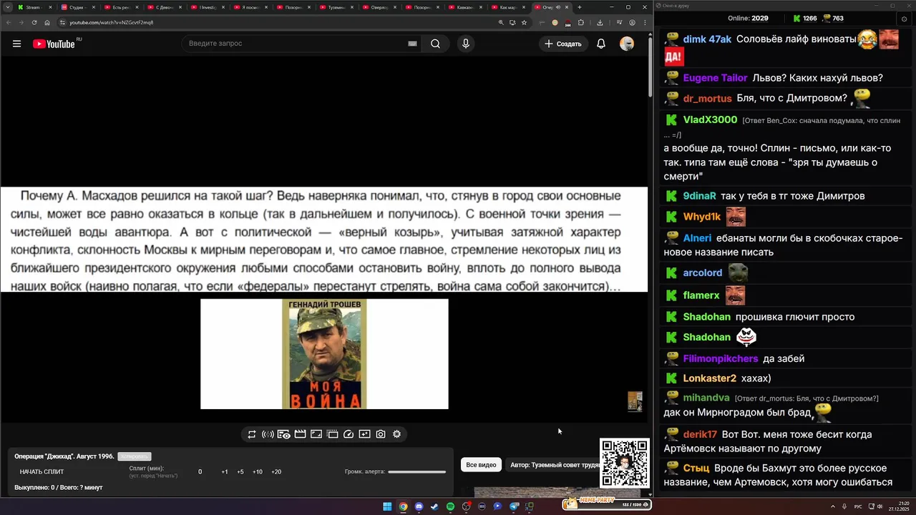Viewport: 916px width, 515px height.
Task: Go back with the browser back arrow
Action: [7, 22]
